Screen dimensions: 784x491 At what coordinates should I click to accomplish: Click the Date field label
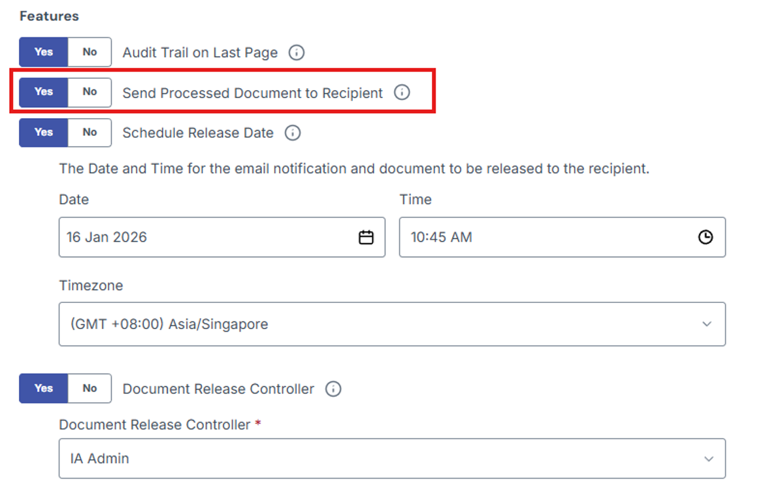click(74, 200)
